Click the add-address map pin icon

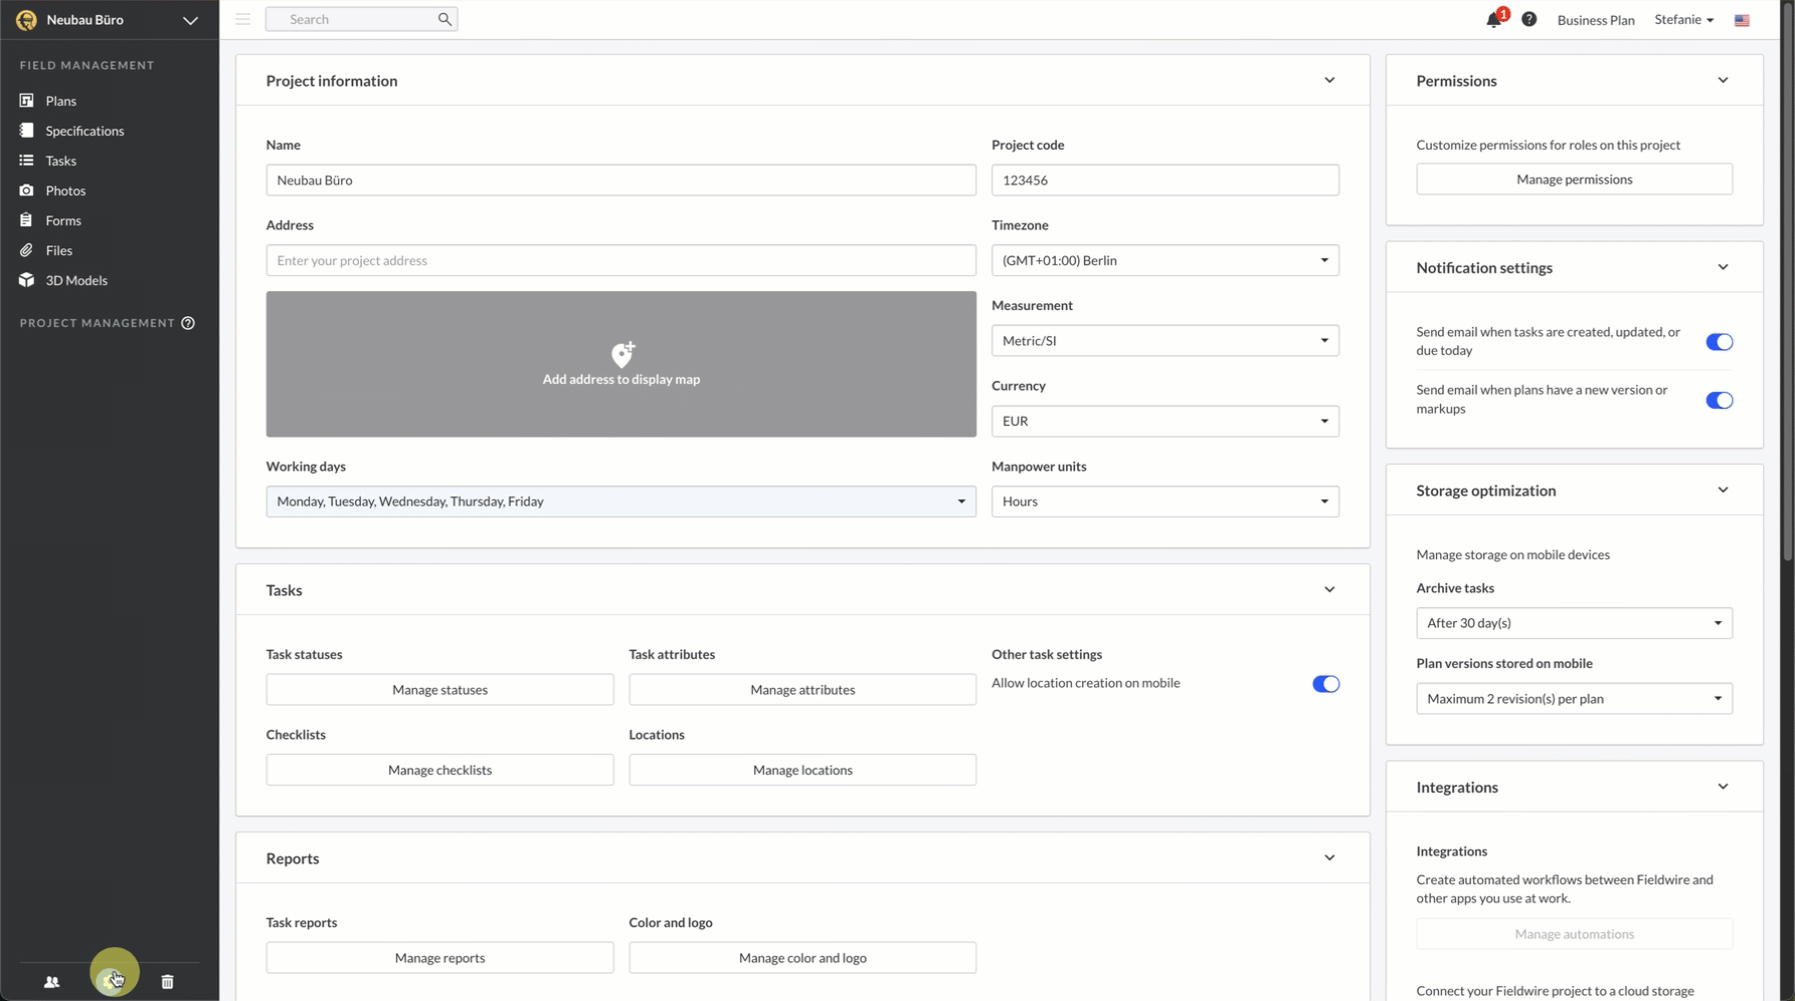coord(622,355)
